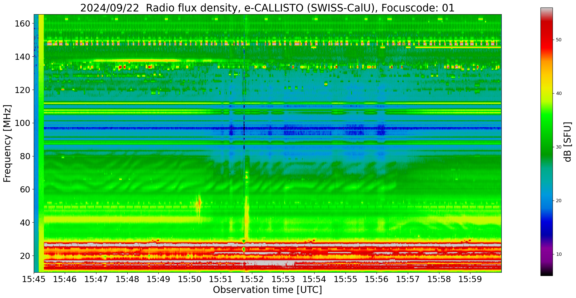Click the colorbar tick label 30
The image size is (576, 298).
coord(558,147)
